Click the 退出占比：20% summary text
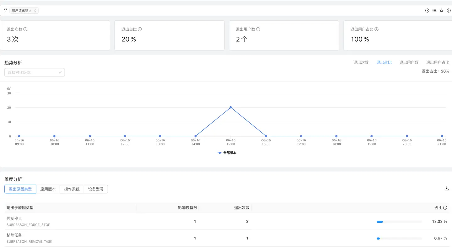 tap(435, 71)
